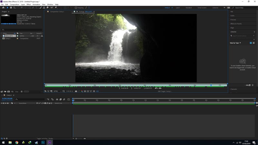Open the View by Type dropdown
This screenshot has width=258, height=145.
[235, 43]
